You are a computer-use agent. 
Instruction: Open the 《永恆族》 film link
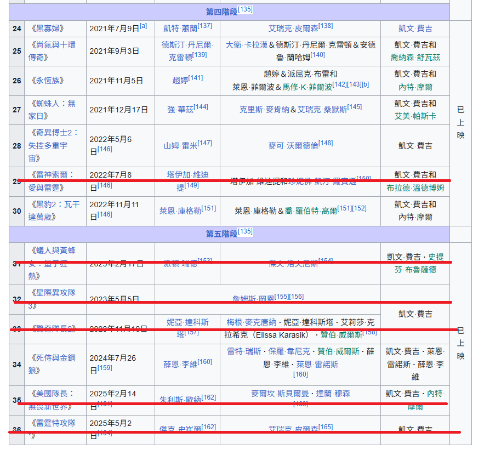[48, 81]
